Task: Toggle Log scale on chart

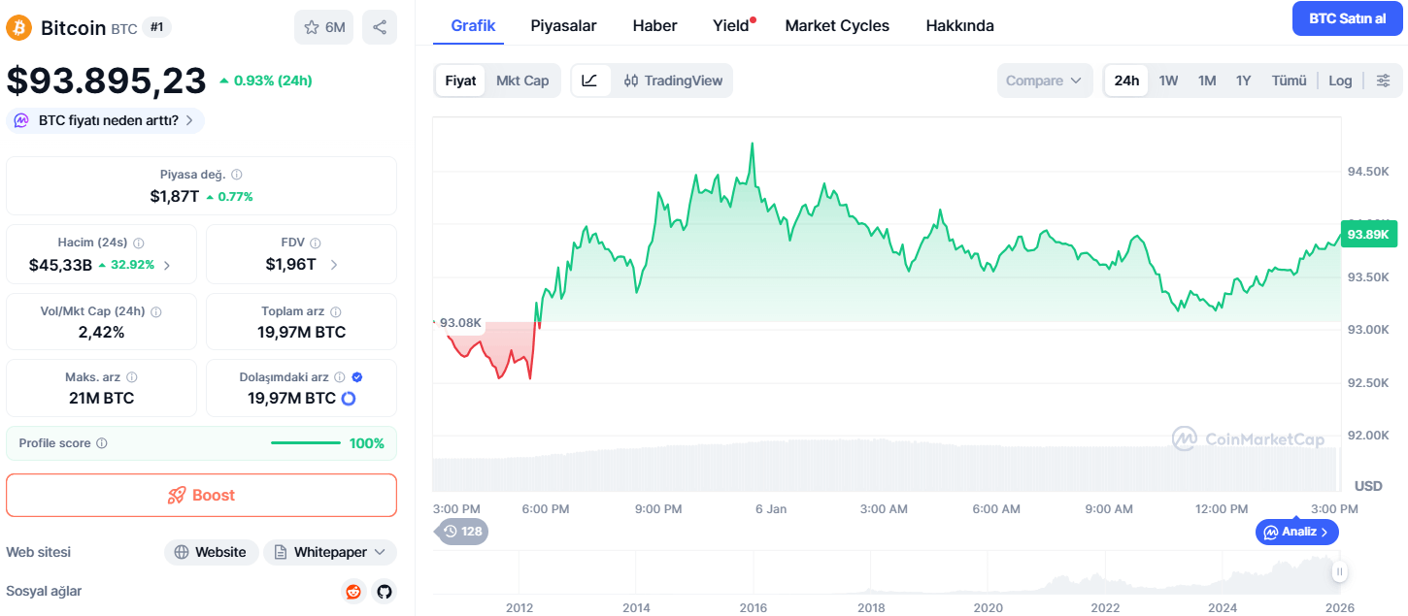Action: point(1340,81)
